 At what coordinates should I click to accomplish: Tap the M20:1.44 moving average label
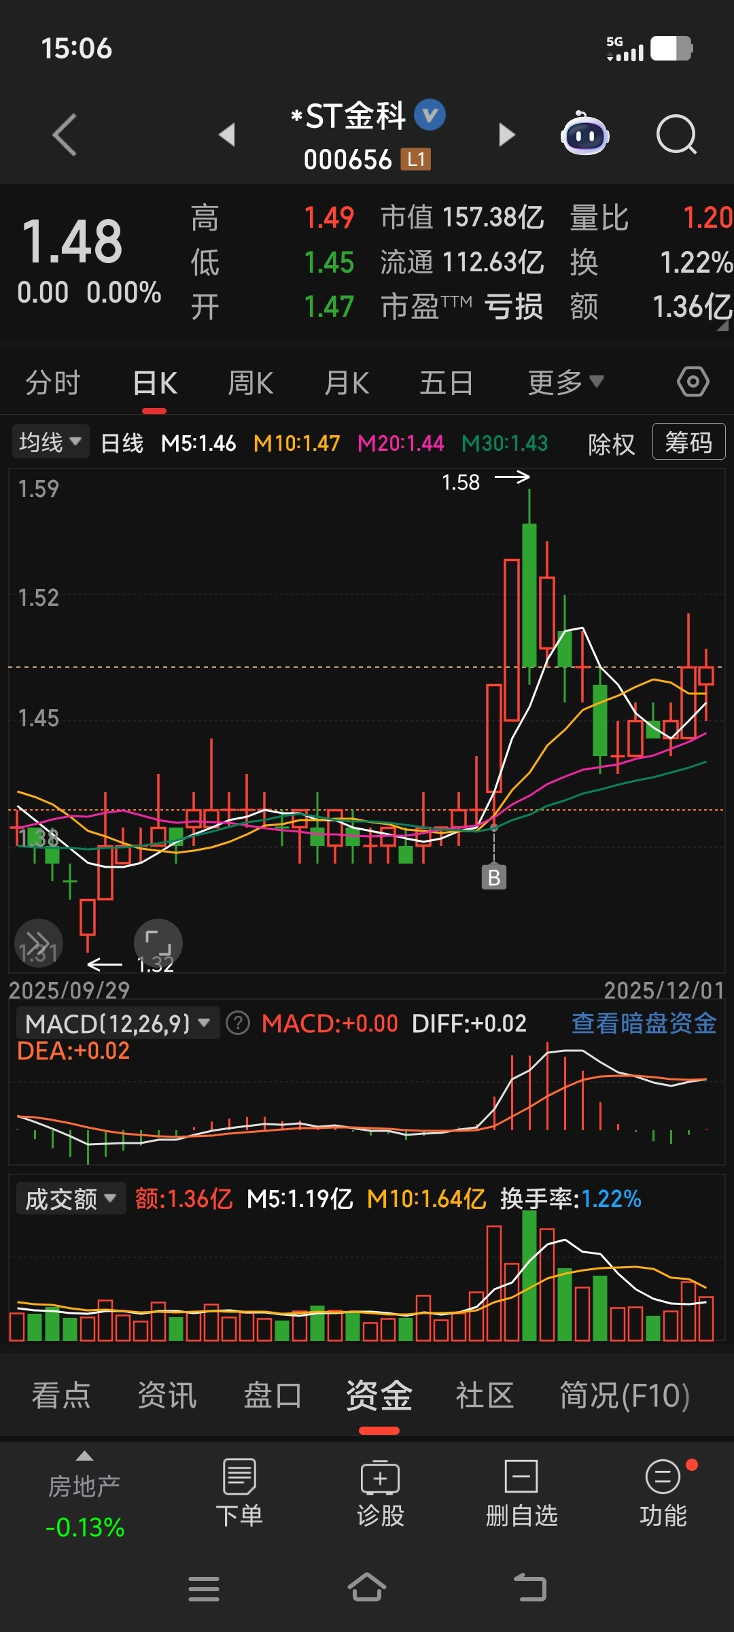click(x=400, y=443)
